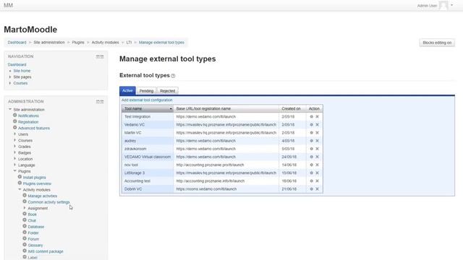This screenshot has width=463, height=260.
Task: Expand the Assignment tree item
Action: 25,208
